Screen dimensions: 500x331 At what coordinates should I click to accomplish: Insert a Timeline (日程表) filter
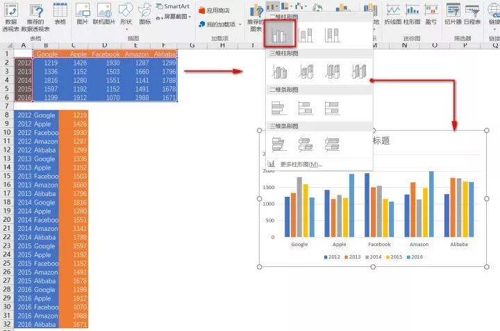[472, 15]
